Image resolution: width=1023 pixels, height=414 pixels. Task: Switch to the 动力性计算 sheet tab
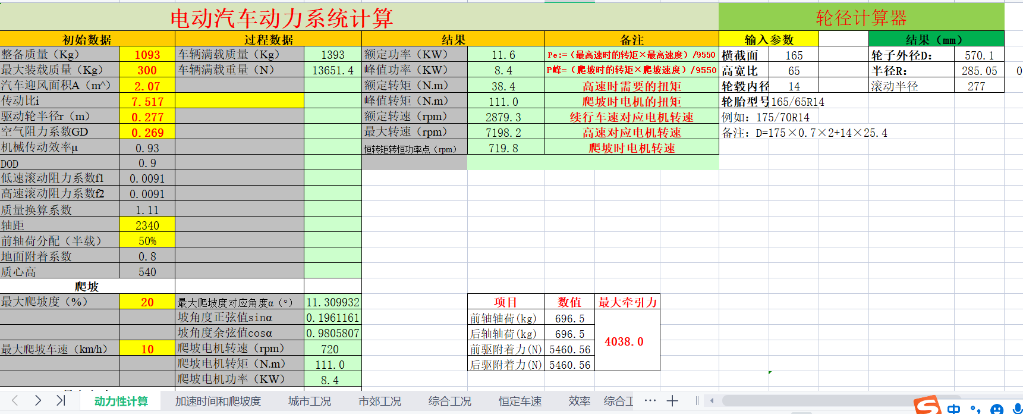121,402
